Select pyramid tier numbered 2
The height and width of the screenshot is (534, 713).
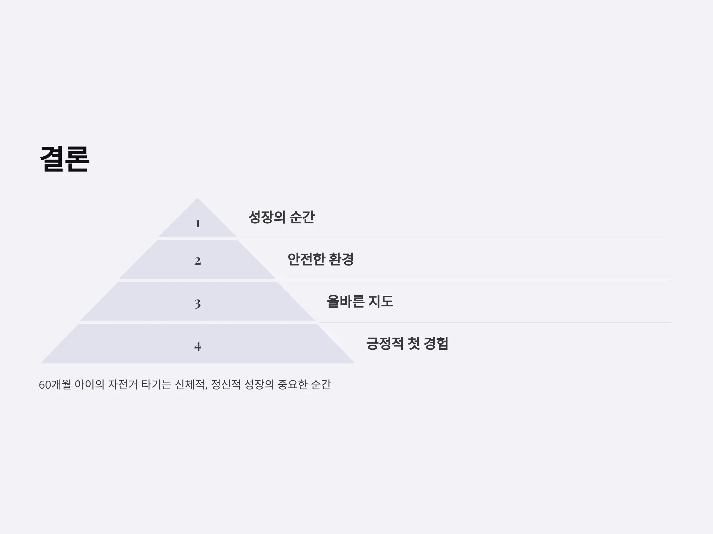point(197,260)
